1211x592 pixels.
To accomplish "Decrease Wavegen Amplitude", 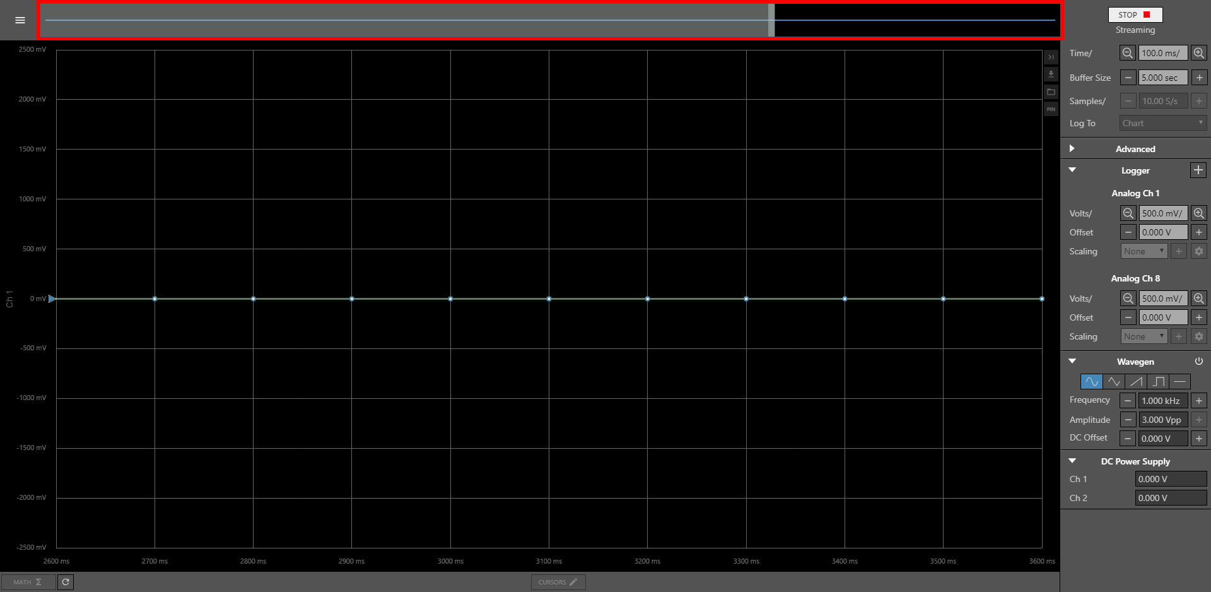I will pos(1128,420).
